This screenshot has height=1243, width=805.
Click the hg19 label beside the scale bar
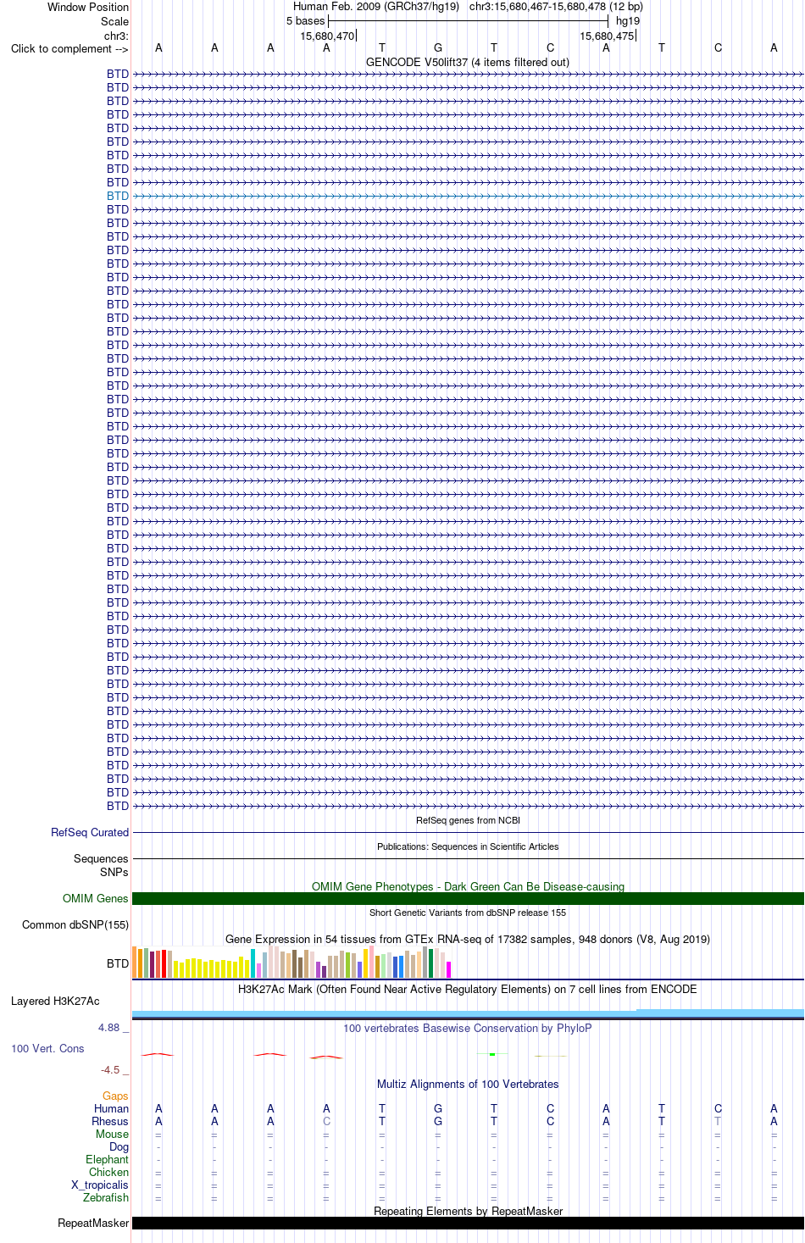coord(628,21)
